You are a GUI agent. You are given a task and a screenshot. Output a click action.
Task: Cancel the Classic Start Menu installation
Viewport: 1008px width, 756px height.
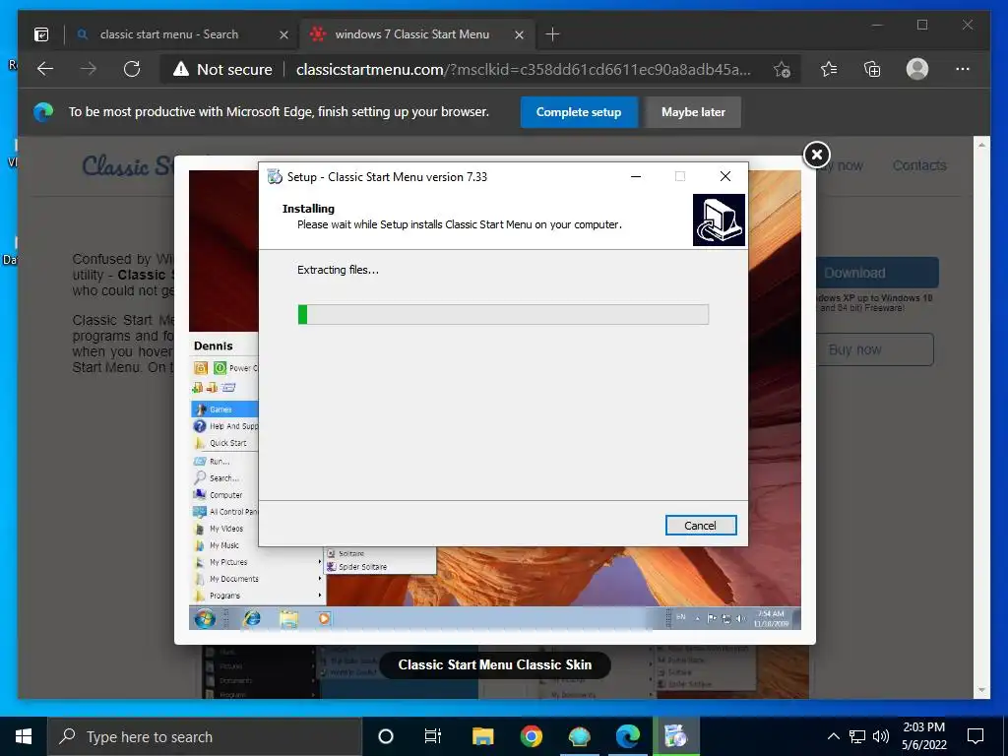pos(701,526)
